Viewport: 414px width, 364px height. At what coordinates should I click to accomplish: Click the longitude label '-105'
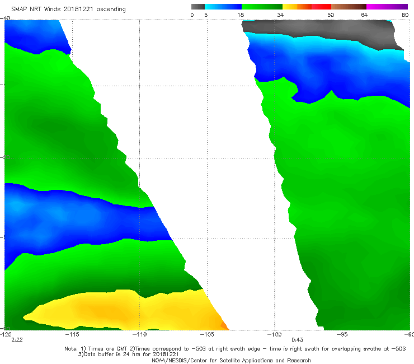207,335
